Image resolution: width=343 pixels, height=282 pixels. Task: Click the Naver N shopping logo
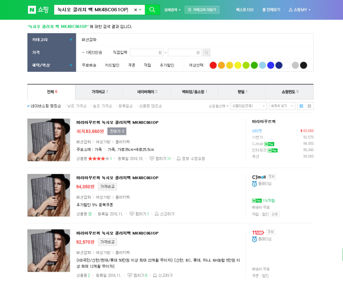click(38, 10)
